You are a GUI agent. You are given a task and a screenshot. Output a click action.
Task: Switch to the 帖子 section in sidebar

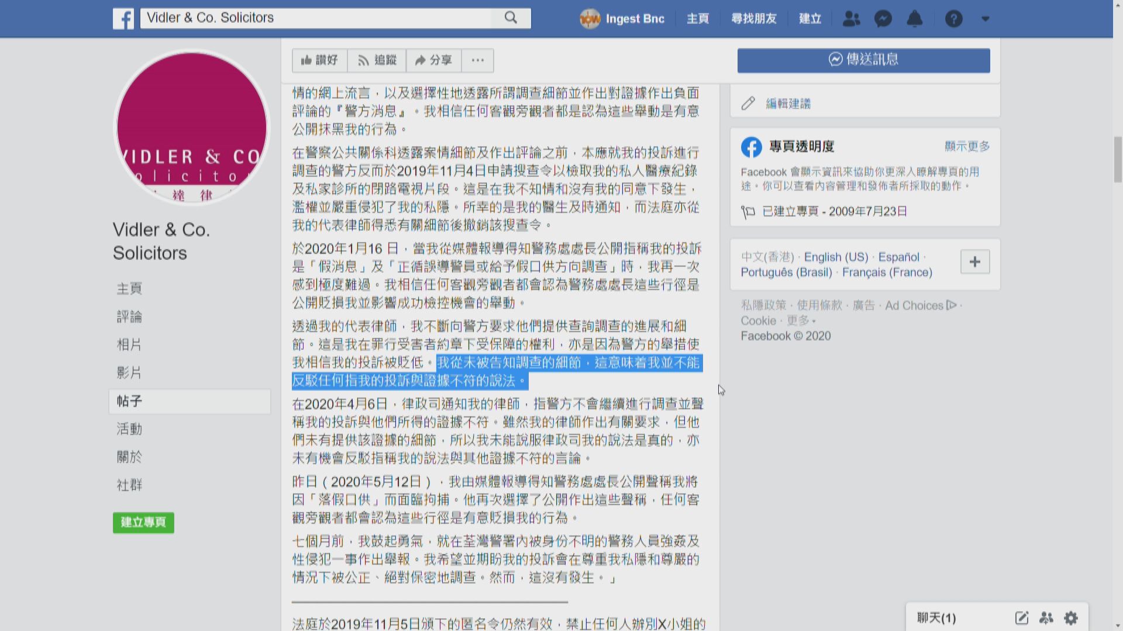coord(129,401)
